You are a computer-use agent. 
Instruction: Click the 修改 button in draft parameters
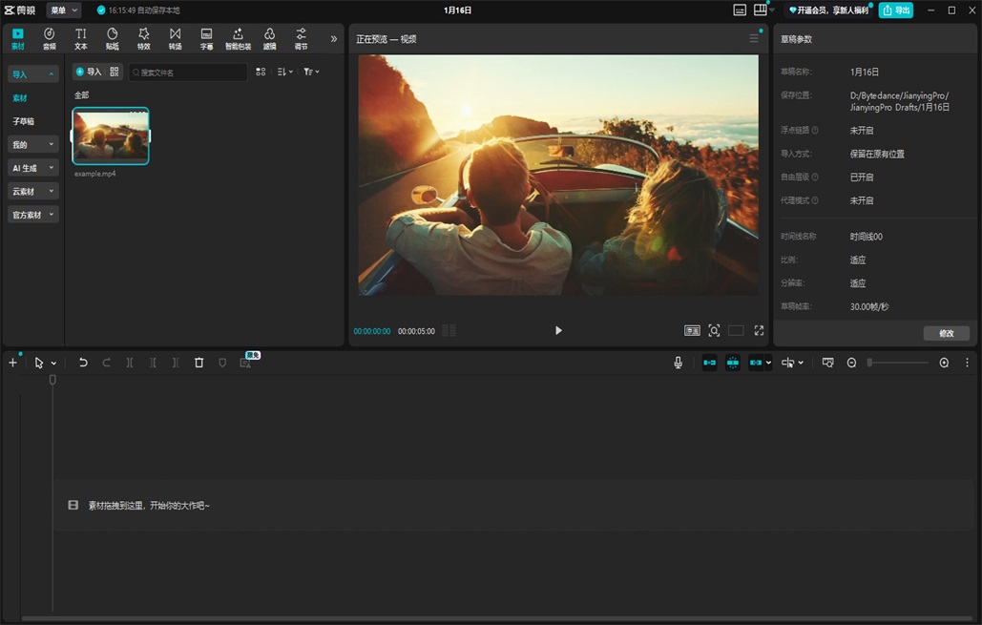[946, 333]
